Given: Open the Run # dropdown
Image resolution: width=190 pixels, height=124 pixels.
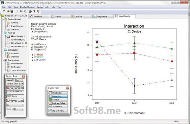Looking at the screenshot, I should click(19, 84).
